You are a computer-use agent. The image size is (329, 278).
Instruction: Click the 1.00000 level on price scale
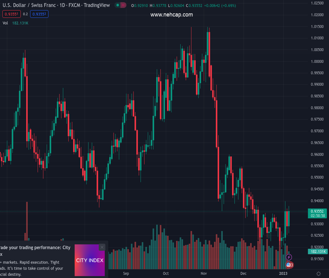tap(317, 62)
